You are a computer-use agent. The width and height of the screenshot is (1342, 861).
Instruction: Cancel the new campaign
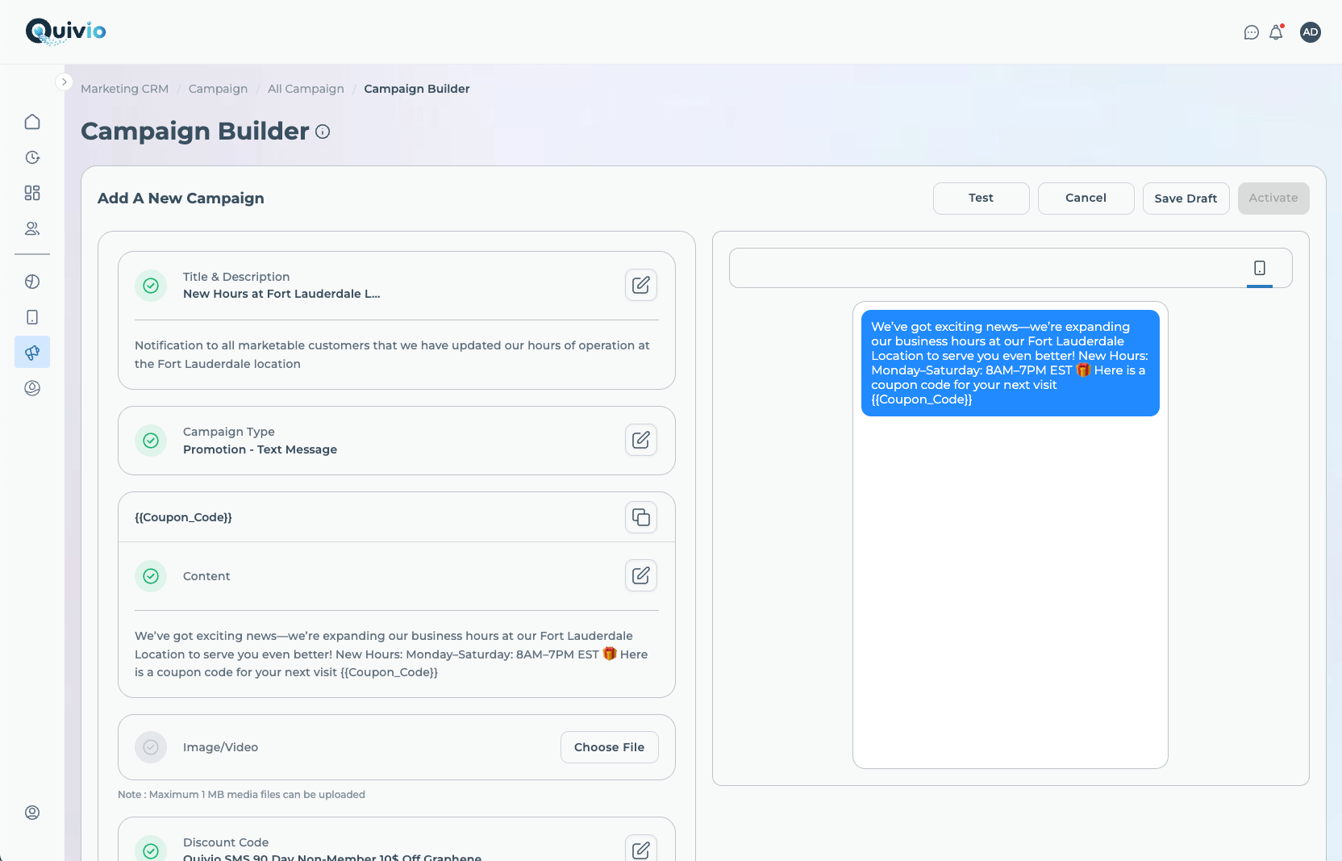[1086, 199]
